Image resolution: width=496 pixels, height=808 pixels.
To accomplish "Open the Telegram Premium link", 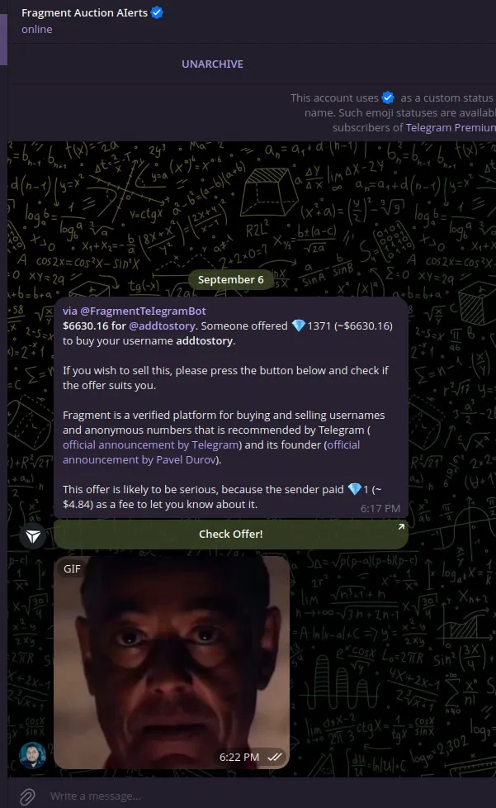I will click(451, 127).
